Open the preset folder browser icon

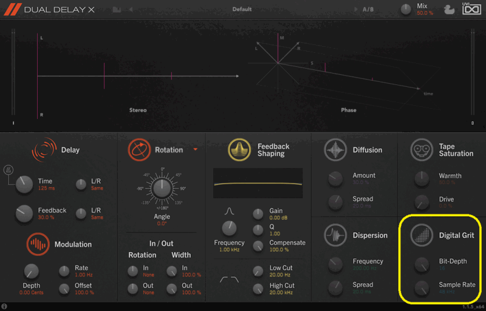coord(117,10)
